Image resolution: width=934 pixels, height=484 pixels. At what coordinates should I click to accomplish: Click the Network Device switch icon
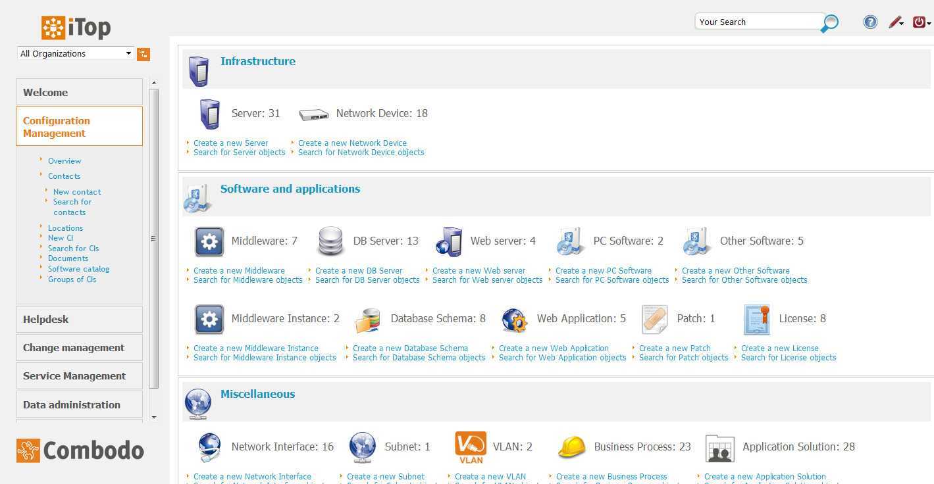[x=313, y=114]
